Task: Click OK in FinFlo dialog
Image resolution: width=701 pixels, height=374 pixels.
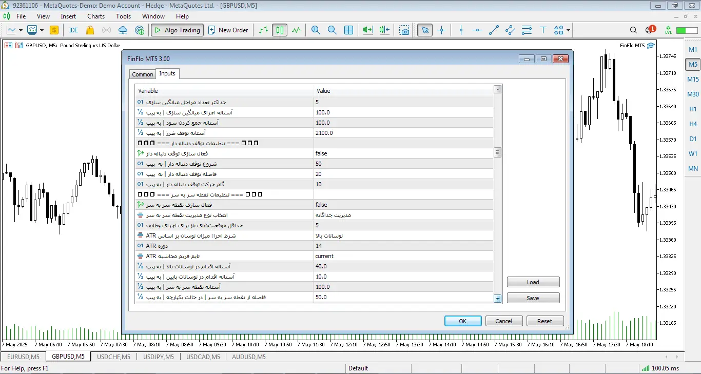Action: click(463, 321)
